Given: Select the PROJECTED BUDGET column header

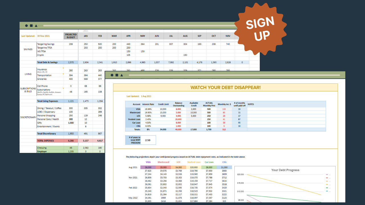Looking at the screenshot, I should (x=71, y=36).
